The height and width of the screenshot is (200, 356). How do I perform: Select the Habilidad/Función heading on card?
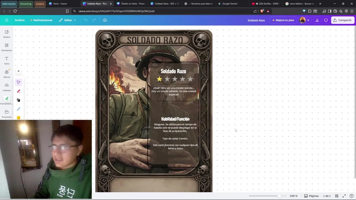click(175, 119)
